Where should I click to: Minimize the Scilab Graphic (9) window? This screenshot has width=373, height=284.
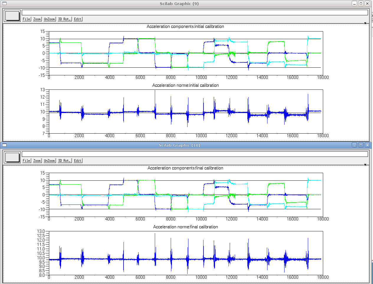(x=354, y=4)
